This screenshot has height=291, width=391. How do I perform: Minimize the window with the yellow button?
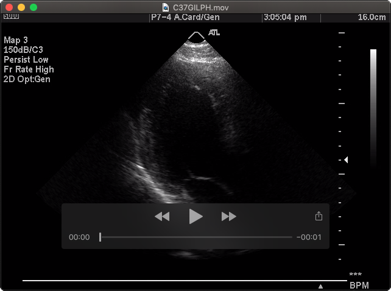[21, 7]
